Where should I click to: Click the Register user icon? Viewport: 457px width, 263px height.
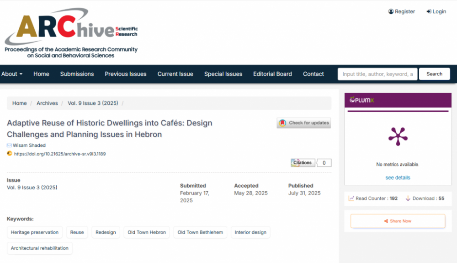391,11
